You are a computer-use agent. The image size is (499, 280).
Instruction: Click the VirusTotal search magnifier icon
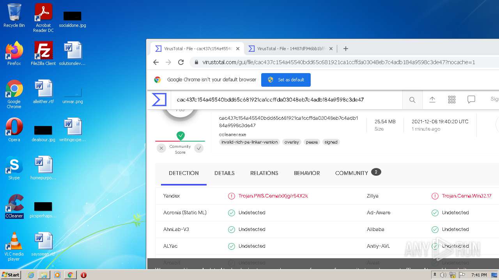tap(412, 100)
